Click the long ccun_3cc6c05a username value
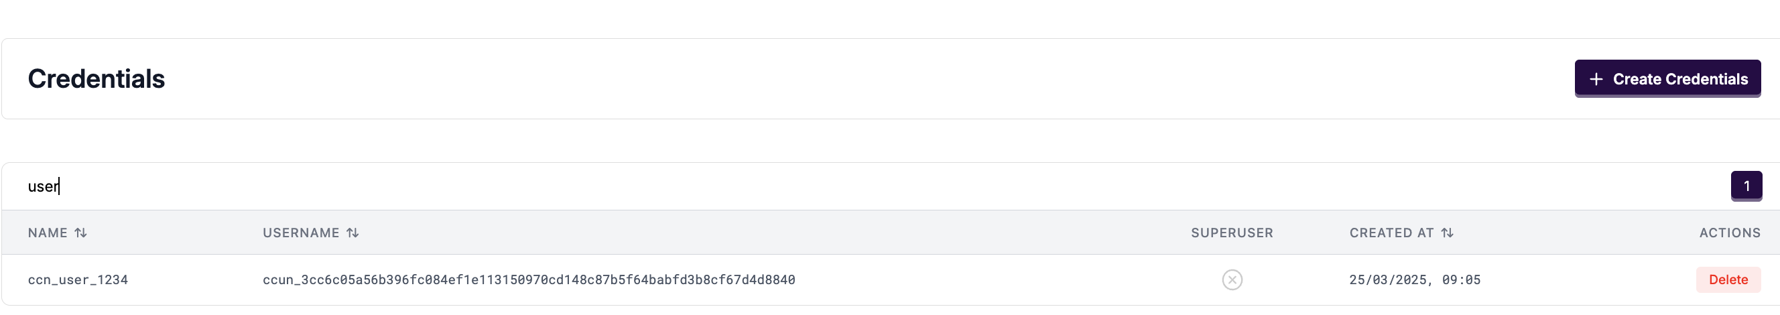Viewport: 1780px width, 315px height. point(529,279)
